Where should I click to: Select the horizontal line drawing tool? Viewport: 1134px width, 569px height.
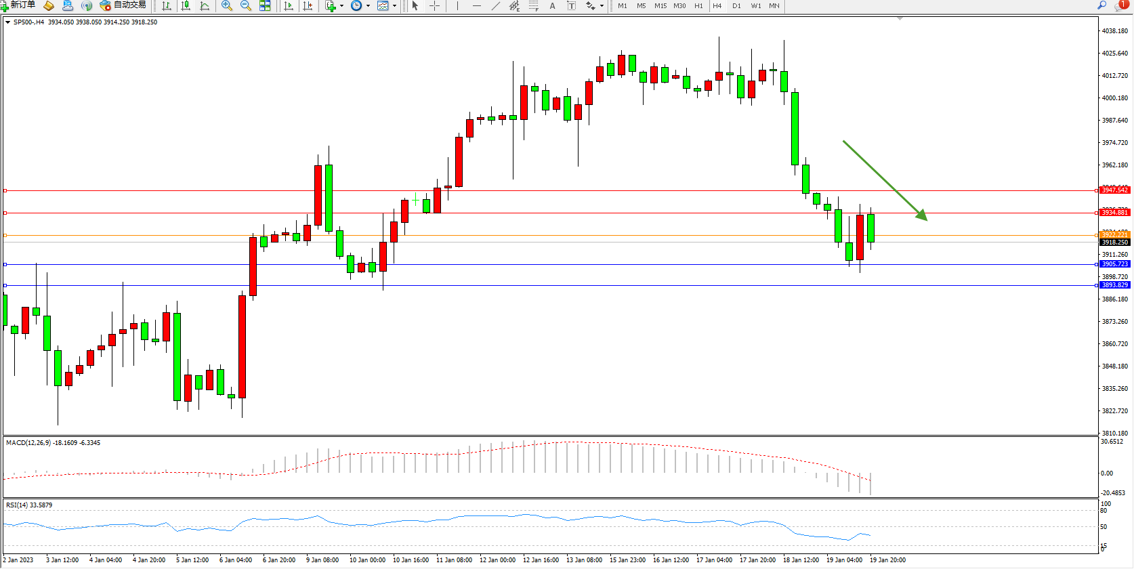(477, 6)
